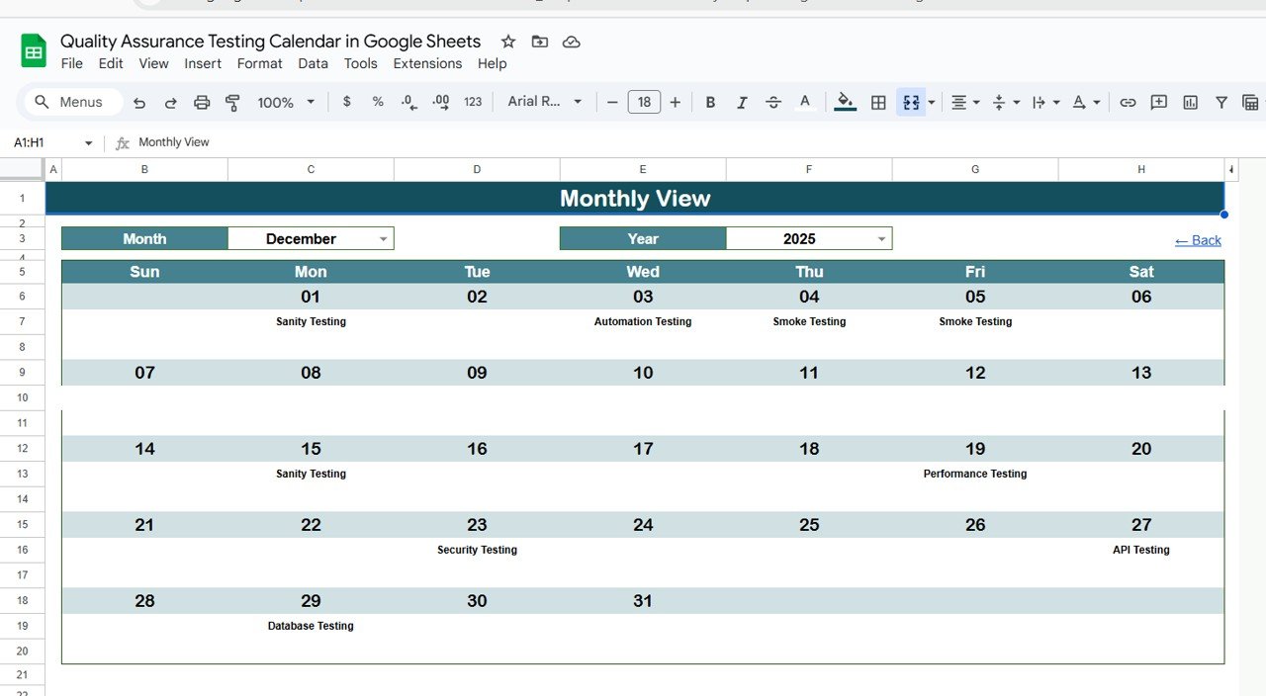
Task: Star this spreadsheet document
Action: tap(508, 42)
